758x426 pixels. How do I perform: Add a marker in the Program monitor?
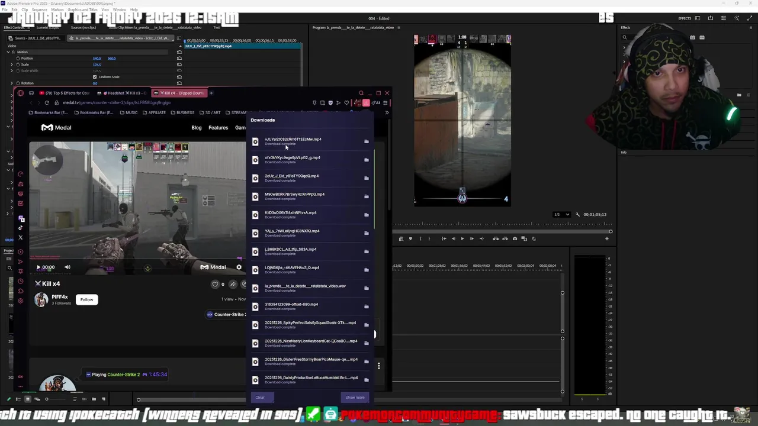click(410, 238)
